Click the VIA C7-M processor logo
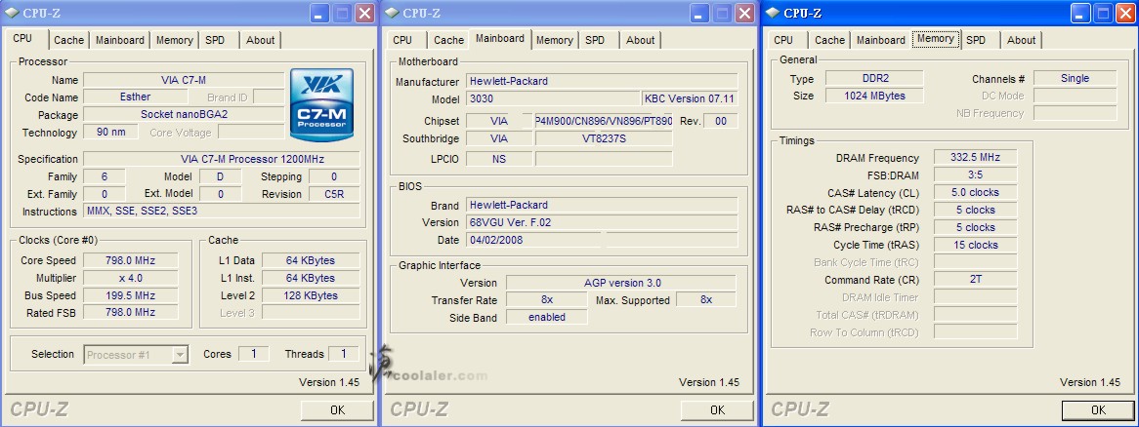The height and width of the screenshot is (427, 1139). pyautogui.click(x=321, y=104)
